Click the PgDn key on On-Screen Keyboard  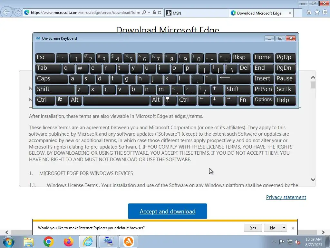pyautogui.click(x=286, y=68)
